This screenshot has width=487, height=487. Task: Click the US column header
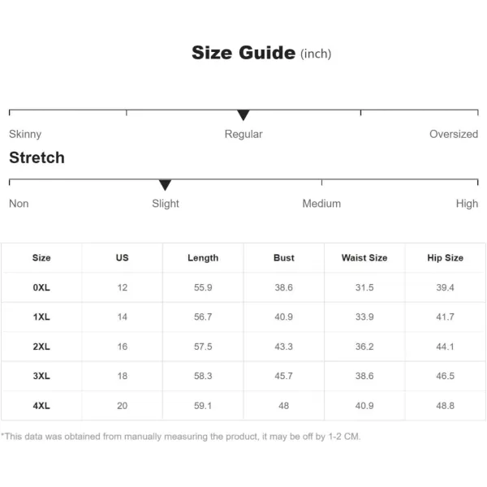[122, 258]
